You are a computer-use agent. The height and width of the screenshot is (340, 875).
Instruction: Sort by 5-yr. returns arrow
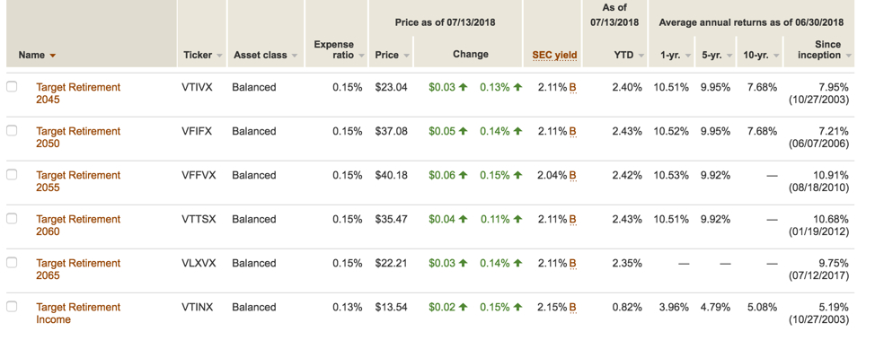click(729, 56)
